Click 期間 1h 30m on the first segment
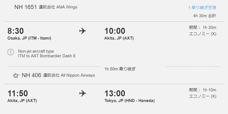Image resolution: width=228 pixels, height=114 pixels. (x=203, y=28)
